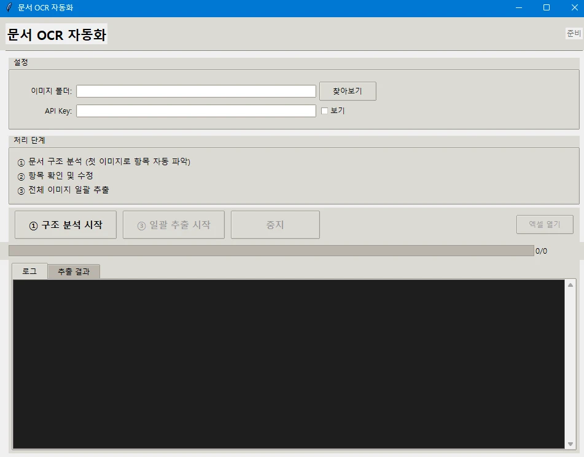Click the 0/0 progress counter text
The image size is (584, 457).
pos(541,251)
